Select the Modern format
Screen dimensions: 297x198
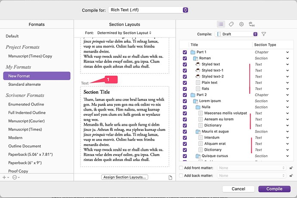15,138
